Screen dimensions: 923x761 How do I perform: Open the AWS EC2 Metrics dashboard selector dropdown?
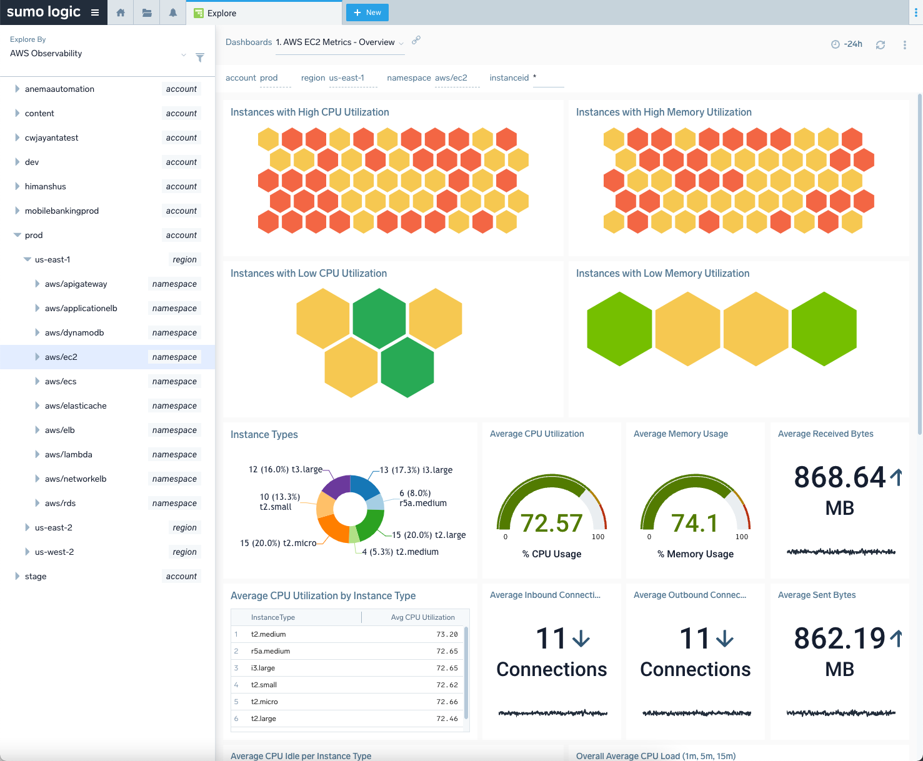click(340, 42)
